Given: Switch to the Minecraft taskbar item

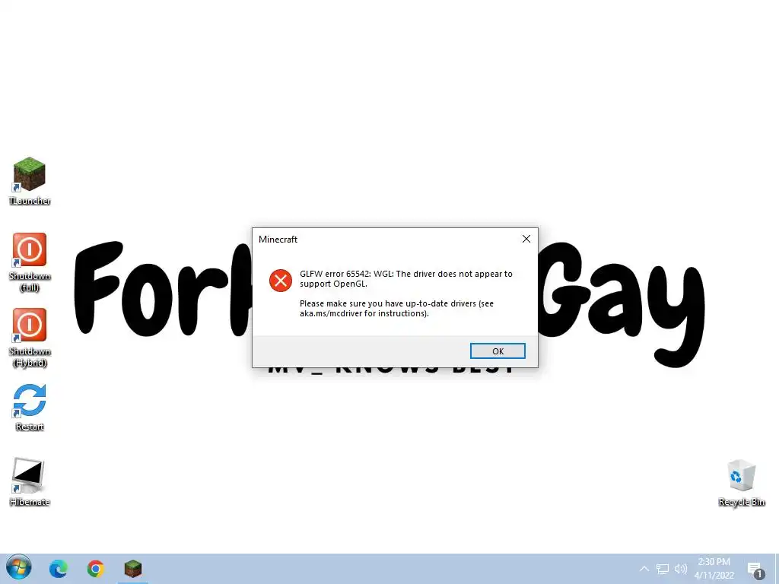Looking at the screenshot, I should click(x=132, y=569).
